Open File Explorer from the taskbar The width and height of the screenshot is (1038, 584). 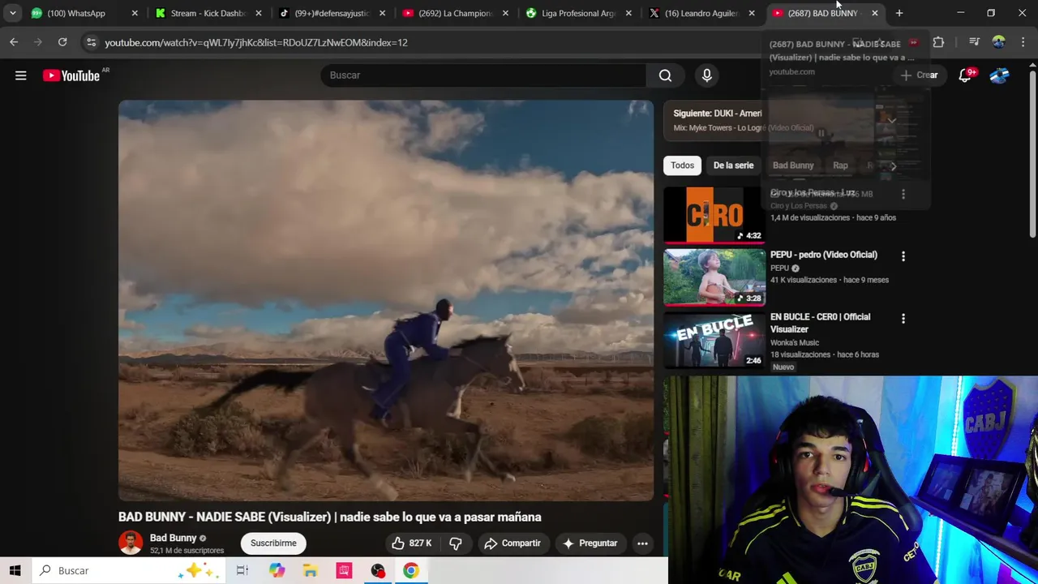(311, 570)
